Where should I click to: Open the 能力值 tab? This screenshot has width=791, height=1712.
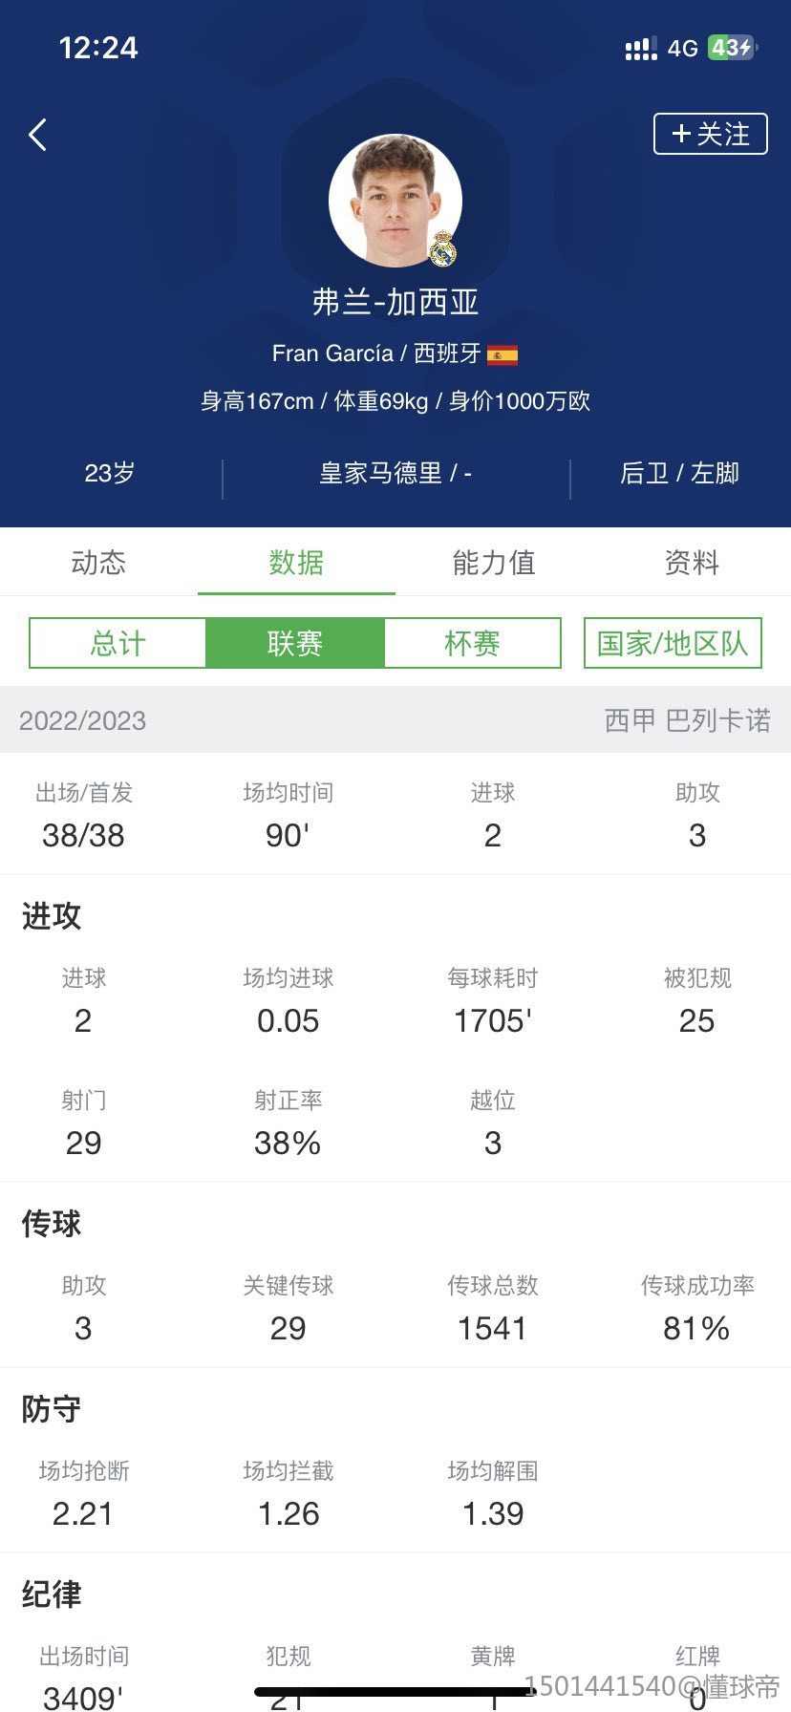[494, 563]
